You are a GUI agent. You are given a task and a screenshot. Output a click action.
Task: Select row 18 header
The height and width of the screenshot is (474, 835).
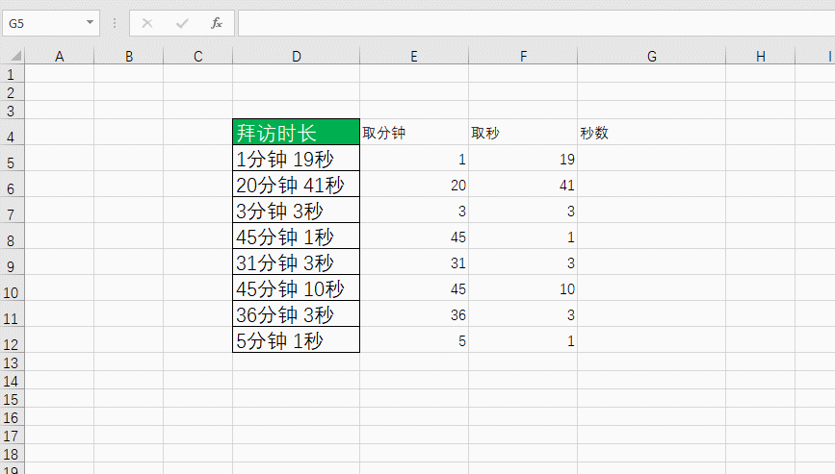[x=12, y=454]
